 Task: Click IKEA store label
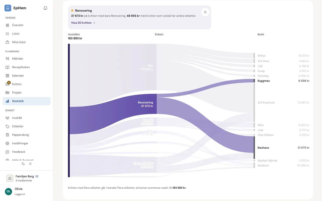click(261, 125)
